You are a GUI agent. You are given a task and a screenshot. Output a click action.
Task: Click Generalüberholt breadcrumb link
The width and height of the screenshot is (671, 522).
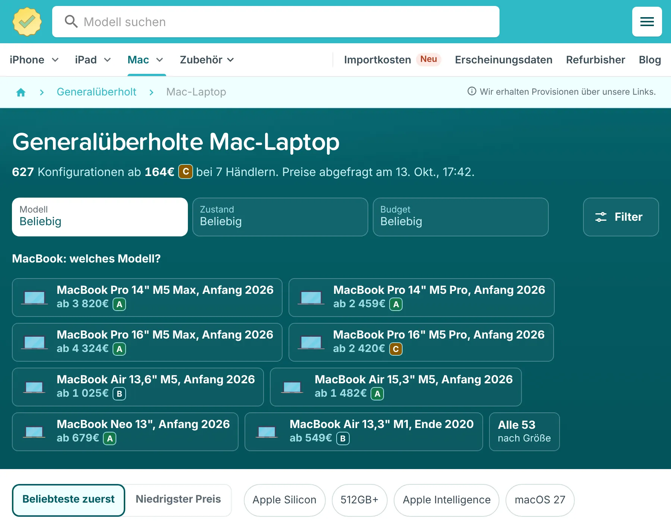click(x=96, y=92)
